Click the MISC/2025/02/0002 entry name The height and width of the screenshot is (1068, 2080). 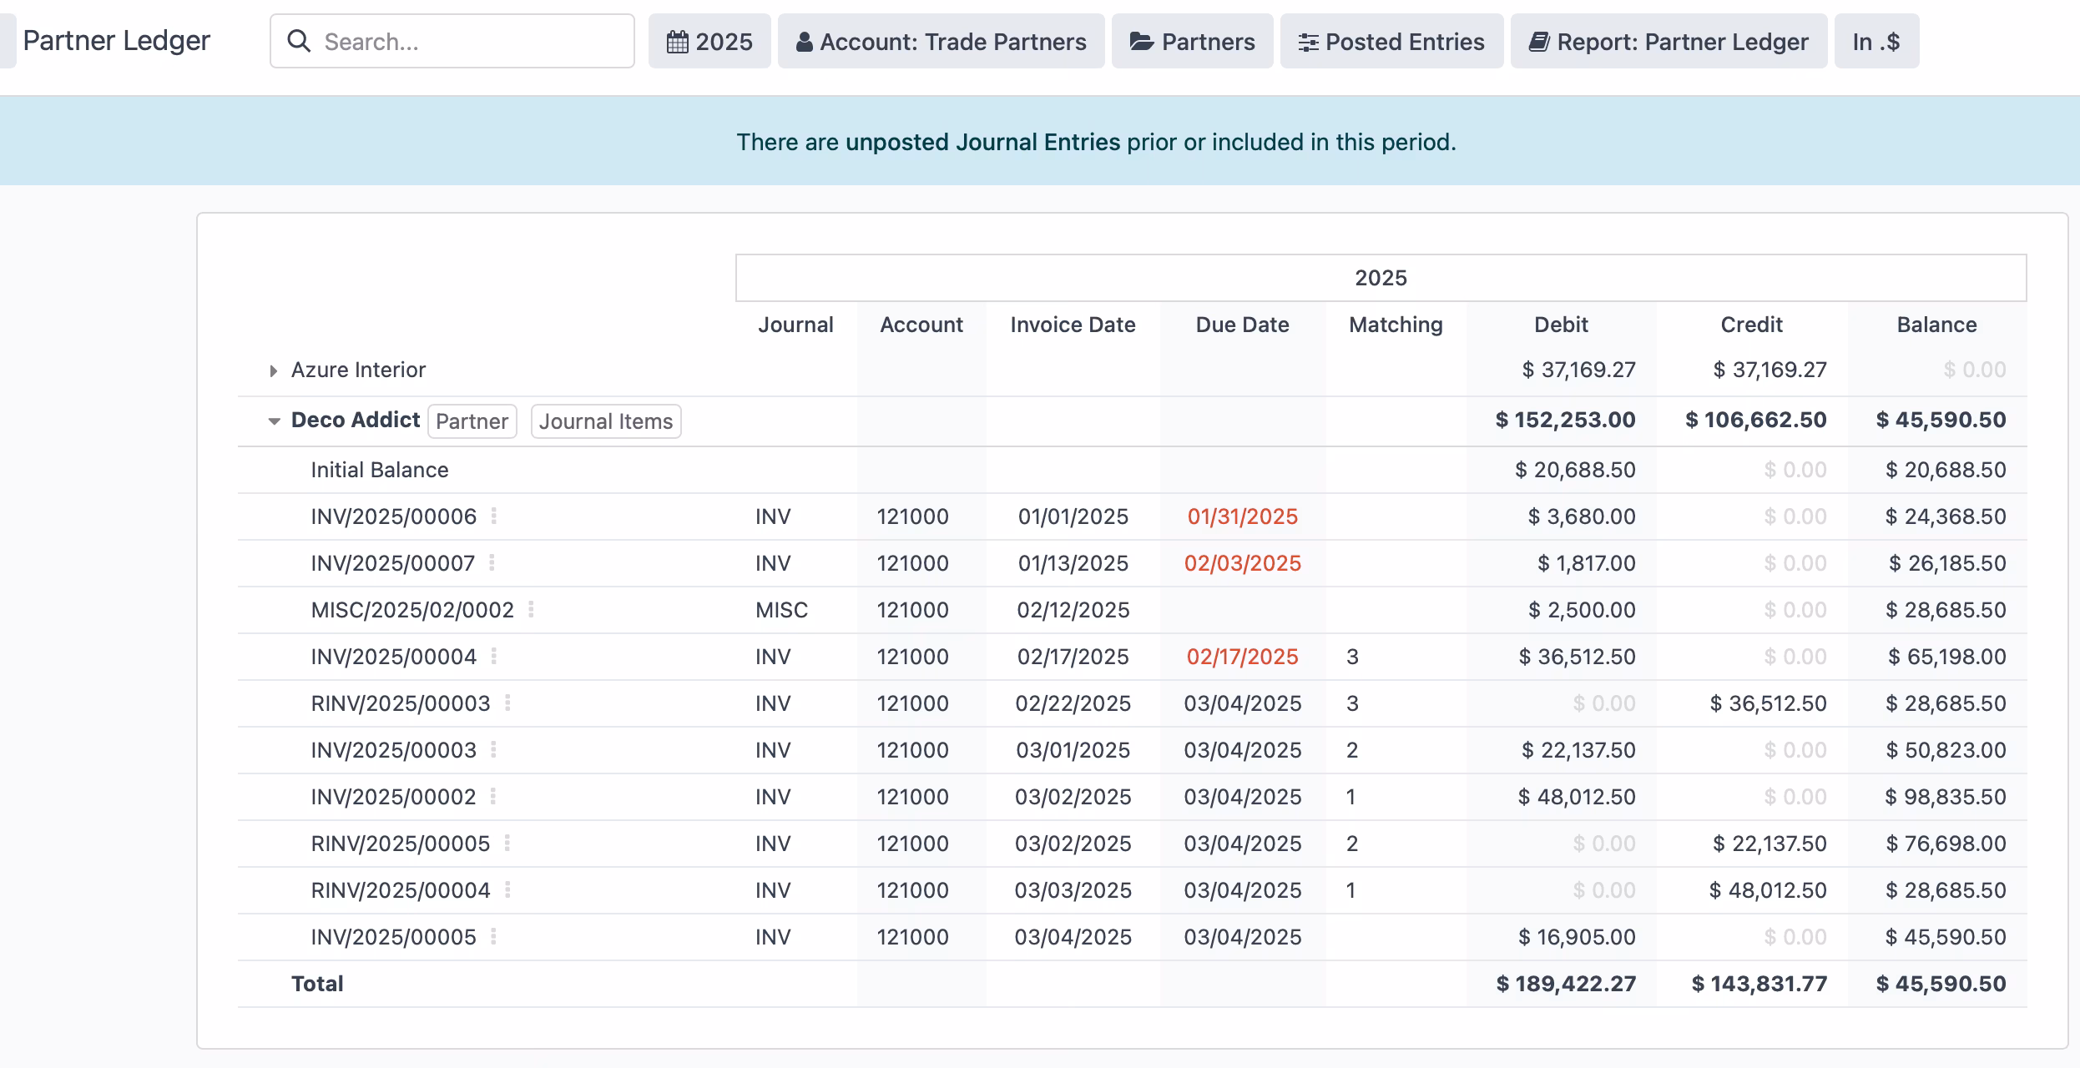click(x=412, y=610)
